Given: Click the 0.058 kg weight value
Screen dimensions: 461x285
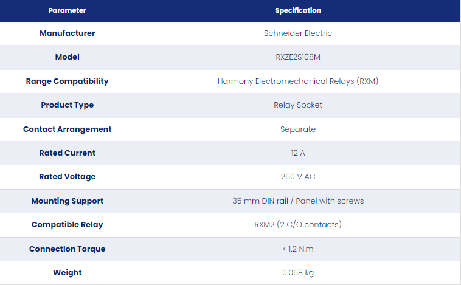Looking at the screenshot, I should coord(298,273).
